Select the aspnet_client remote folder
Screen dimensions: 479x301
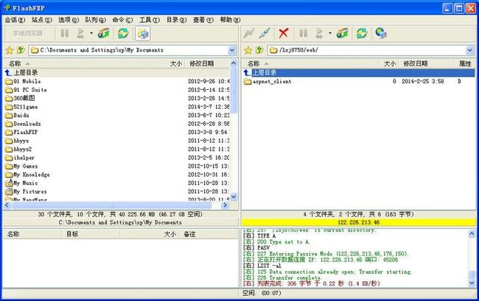[x=268, y=81]
